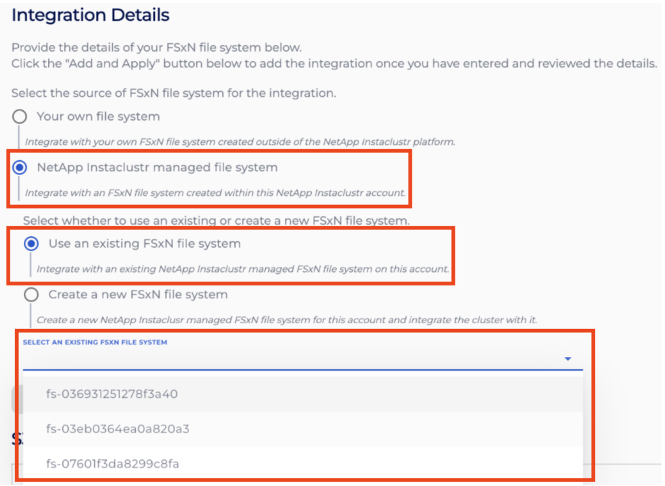Screen dimensions: 665x486
Task: Click the "Select the source of FSxN file system" text
Action: point(173,93)
